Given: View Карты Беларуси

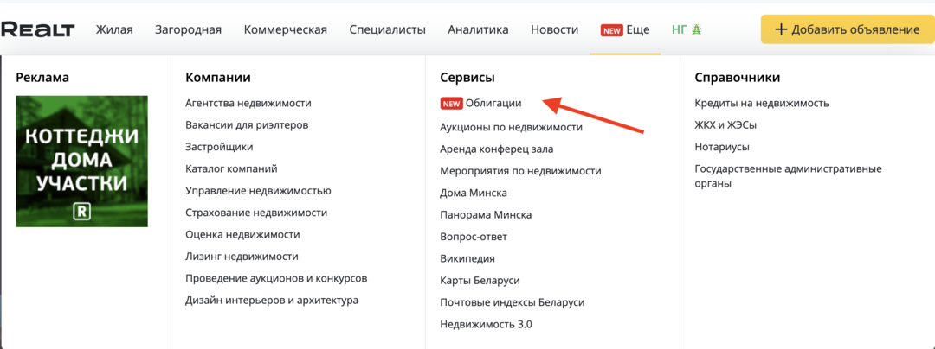Looking at the screenshot, I should [480, 281].
